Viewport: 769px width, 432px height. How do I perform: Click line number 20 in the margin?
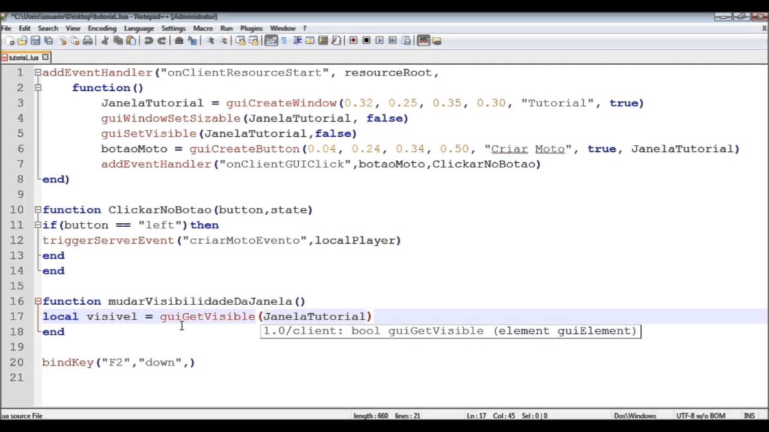coord(17,362)
